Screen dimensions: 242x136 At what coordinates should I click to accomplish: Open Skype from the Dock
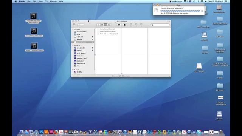pos(199,132)
